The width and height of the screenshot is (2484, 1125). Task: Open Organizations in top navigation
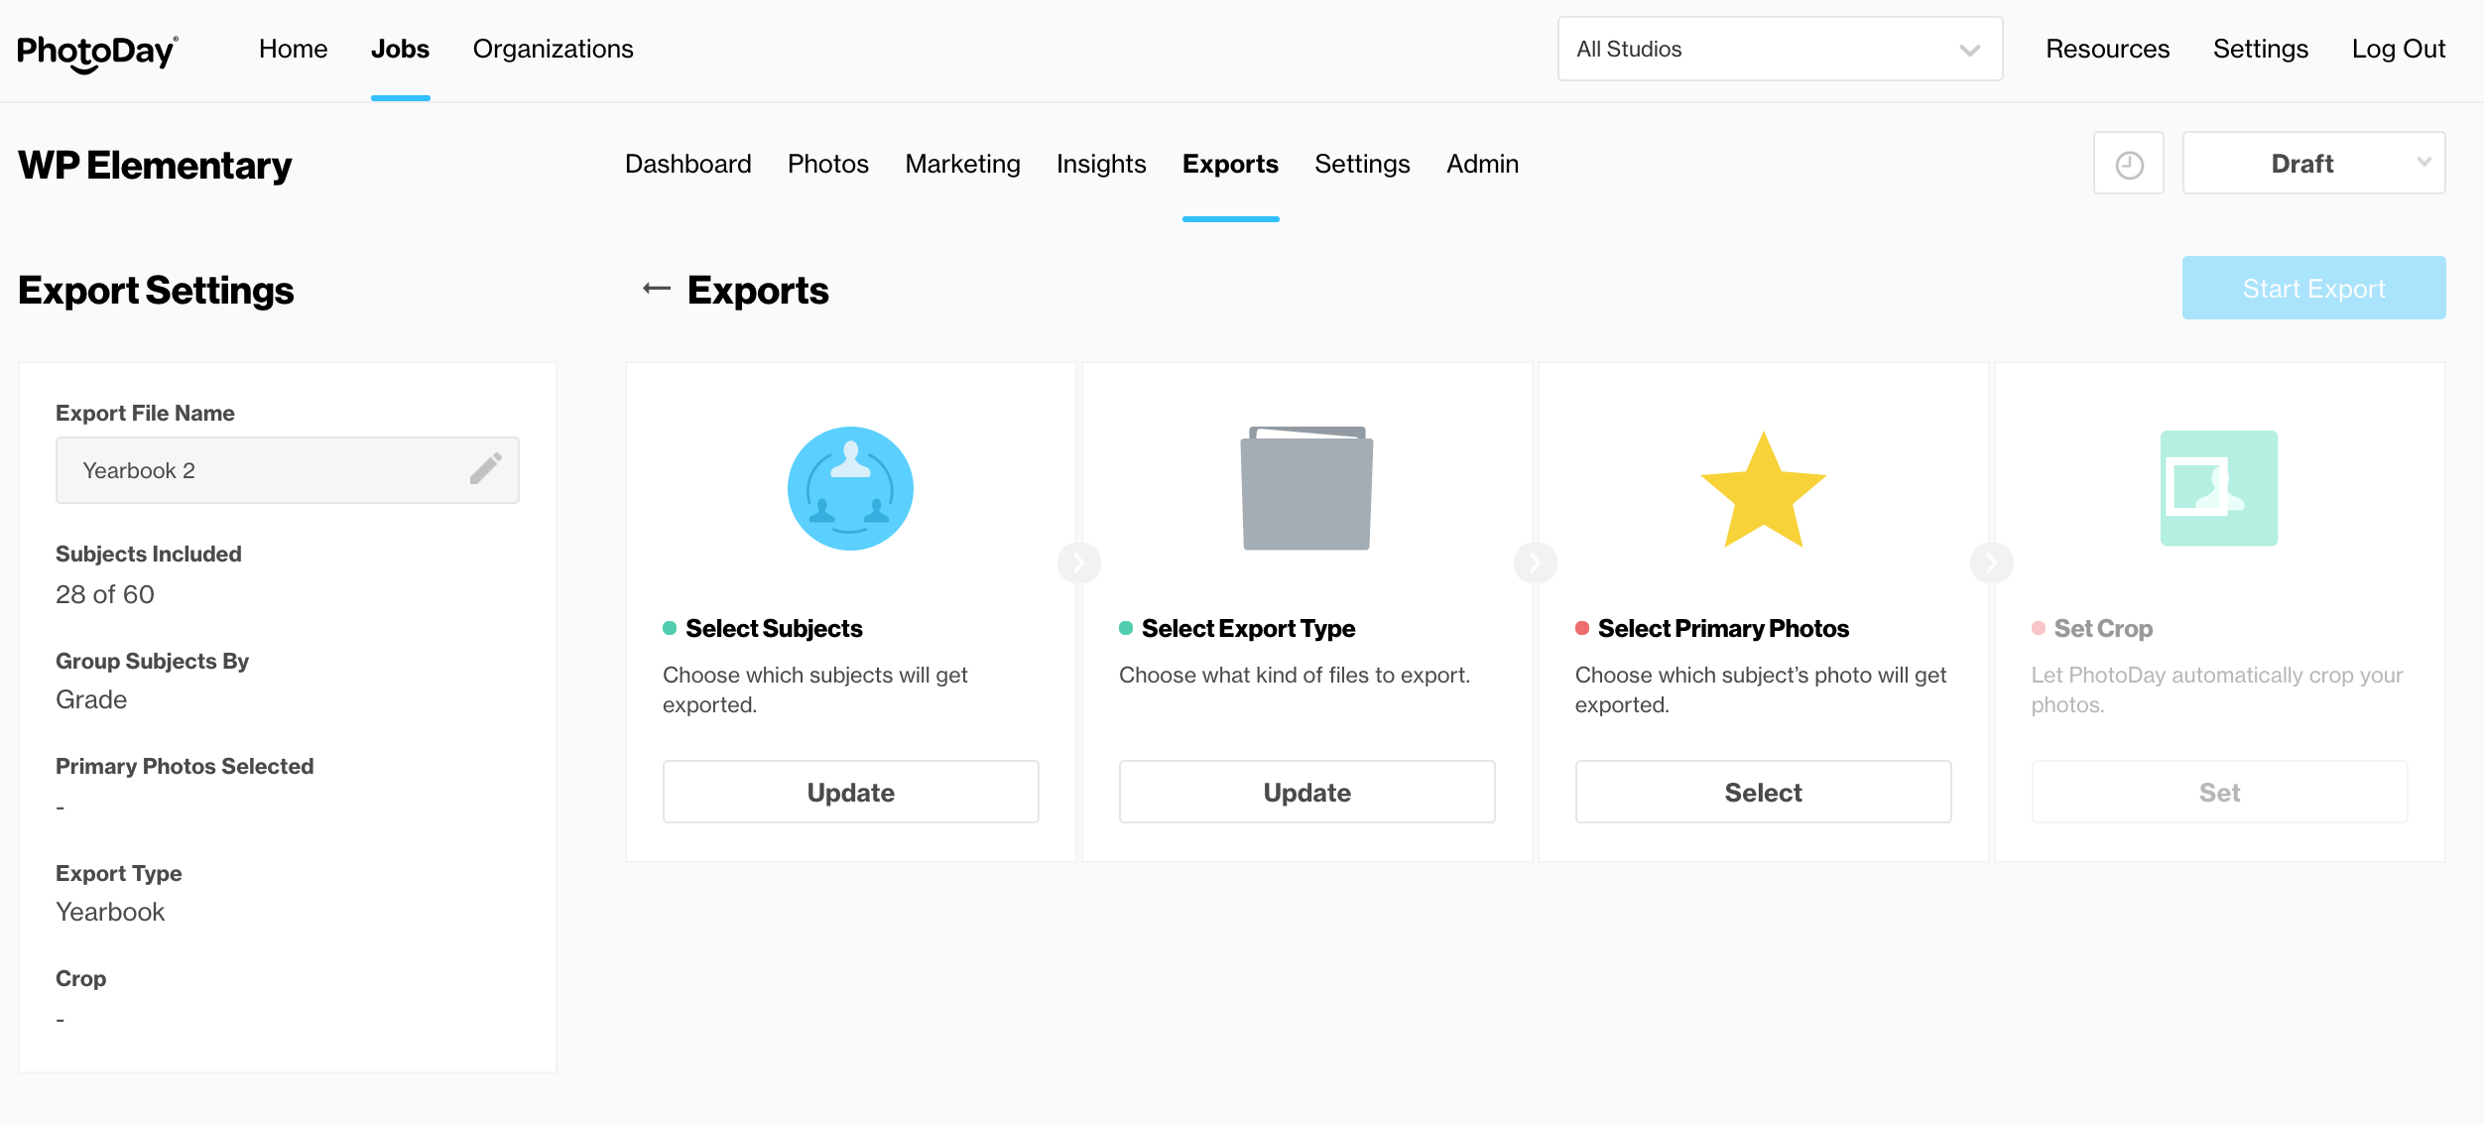[553, 49]
